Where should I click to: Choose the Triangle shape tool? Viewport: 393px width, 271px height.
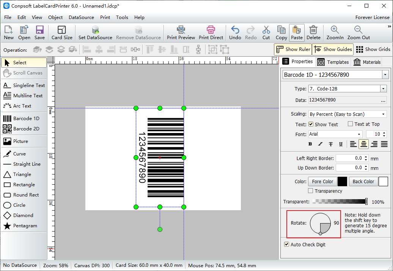point(24,174)
